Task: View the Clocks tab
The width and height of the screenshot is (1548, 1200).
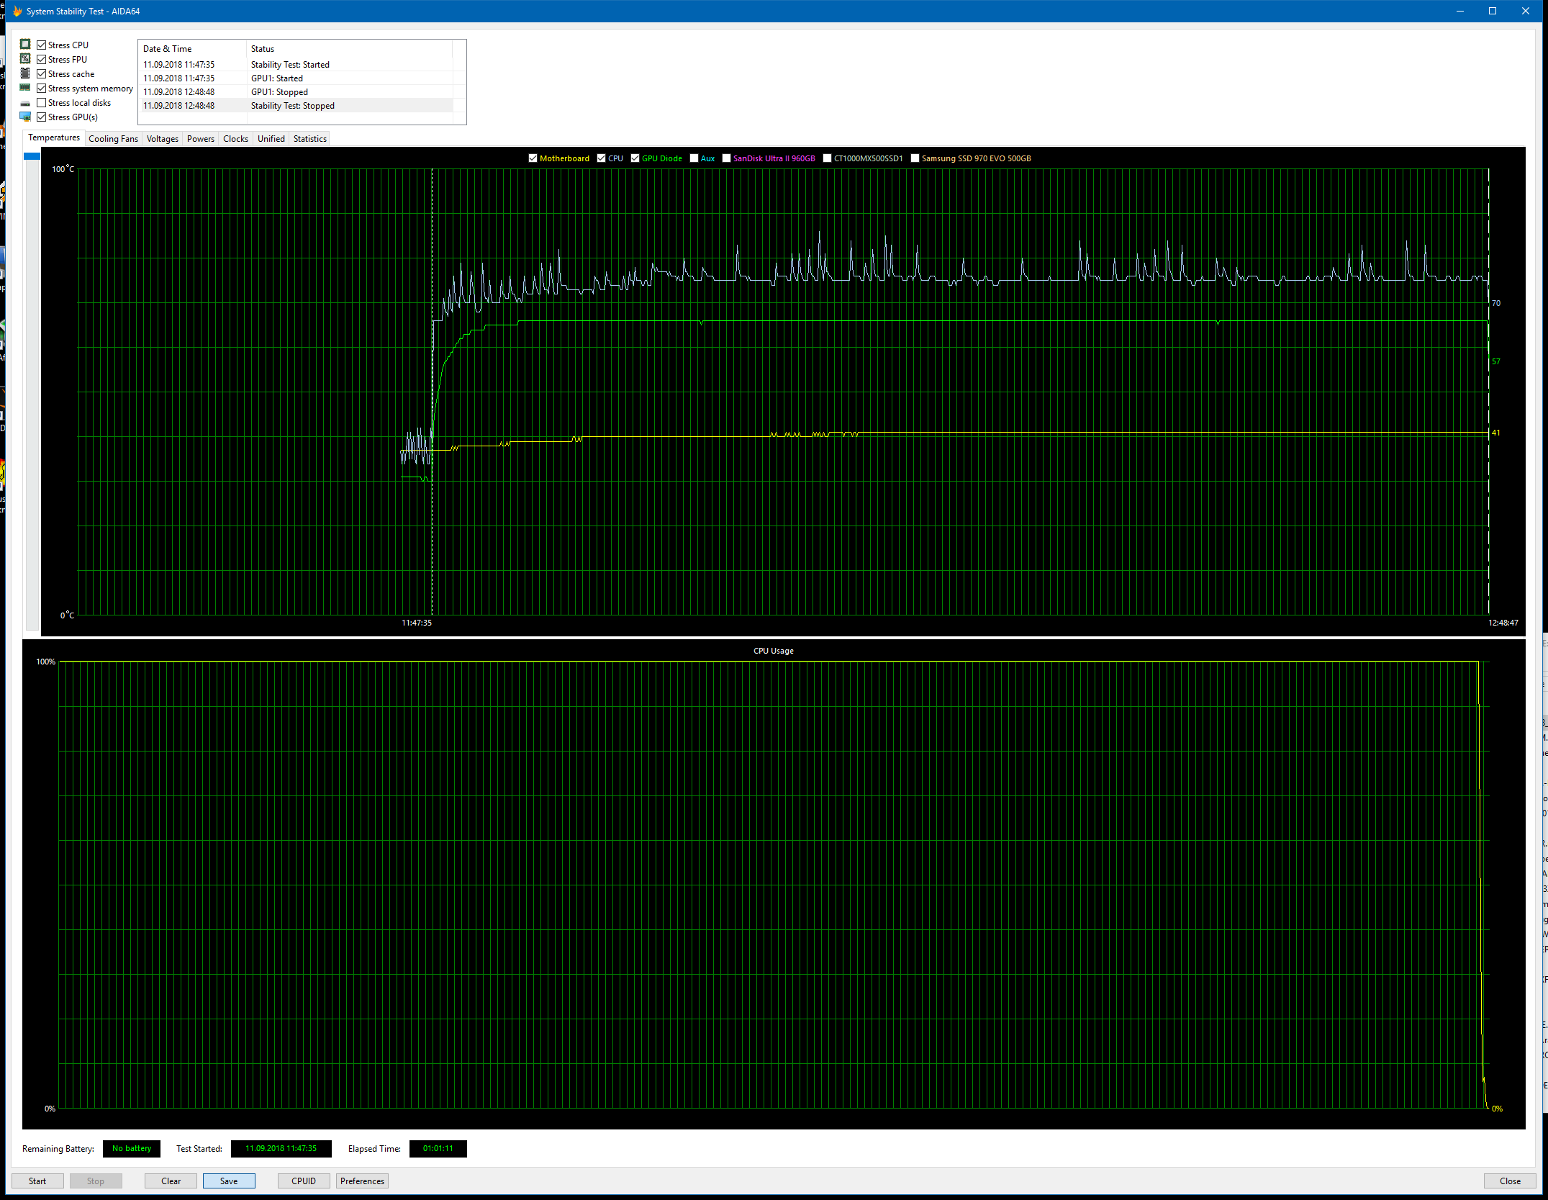Action: pyautogui.click(x=235, y=138)
